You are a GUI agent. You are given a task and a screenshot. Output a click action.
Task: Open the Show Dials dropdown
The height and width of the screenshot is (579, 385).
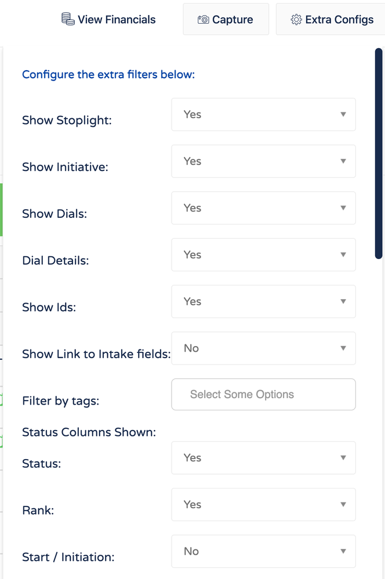tap(263, 207)
